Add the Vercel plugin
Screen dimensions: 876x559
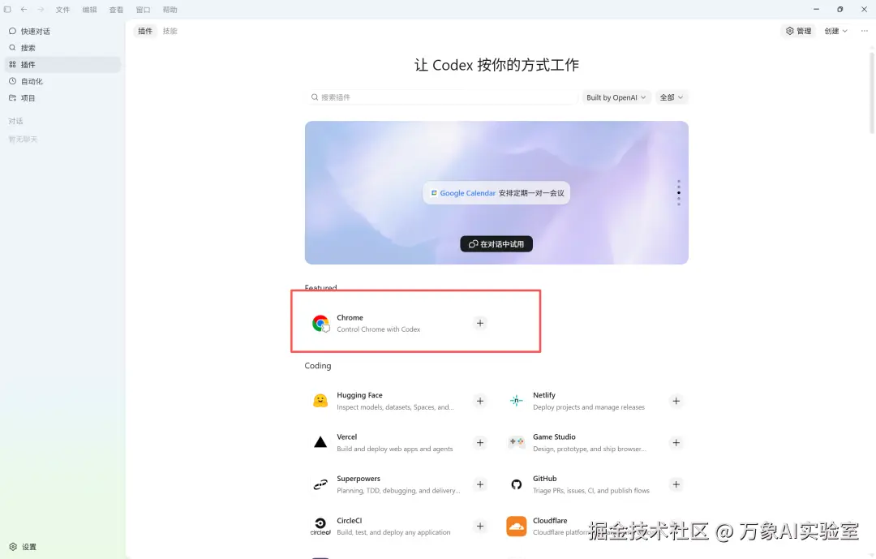point(480,443)
